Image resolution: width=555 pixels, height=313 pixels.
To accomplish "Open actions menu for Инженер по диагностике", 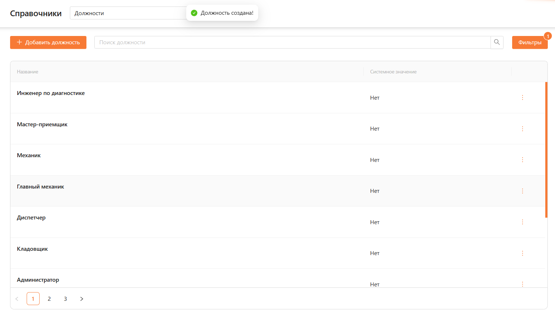I will (522, 97).
